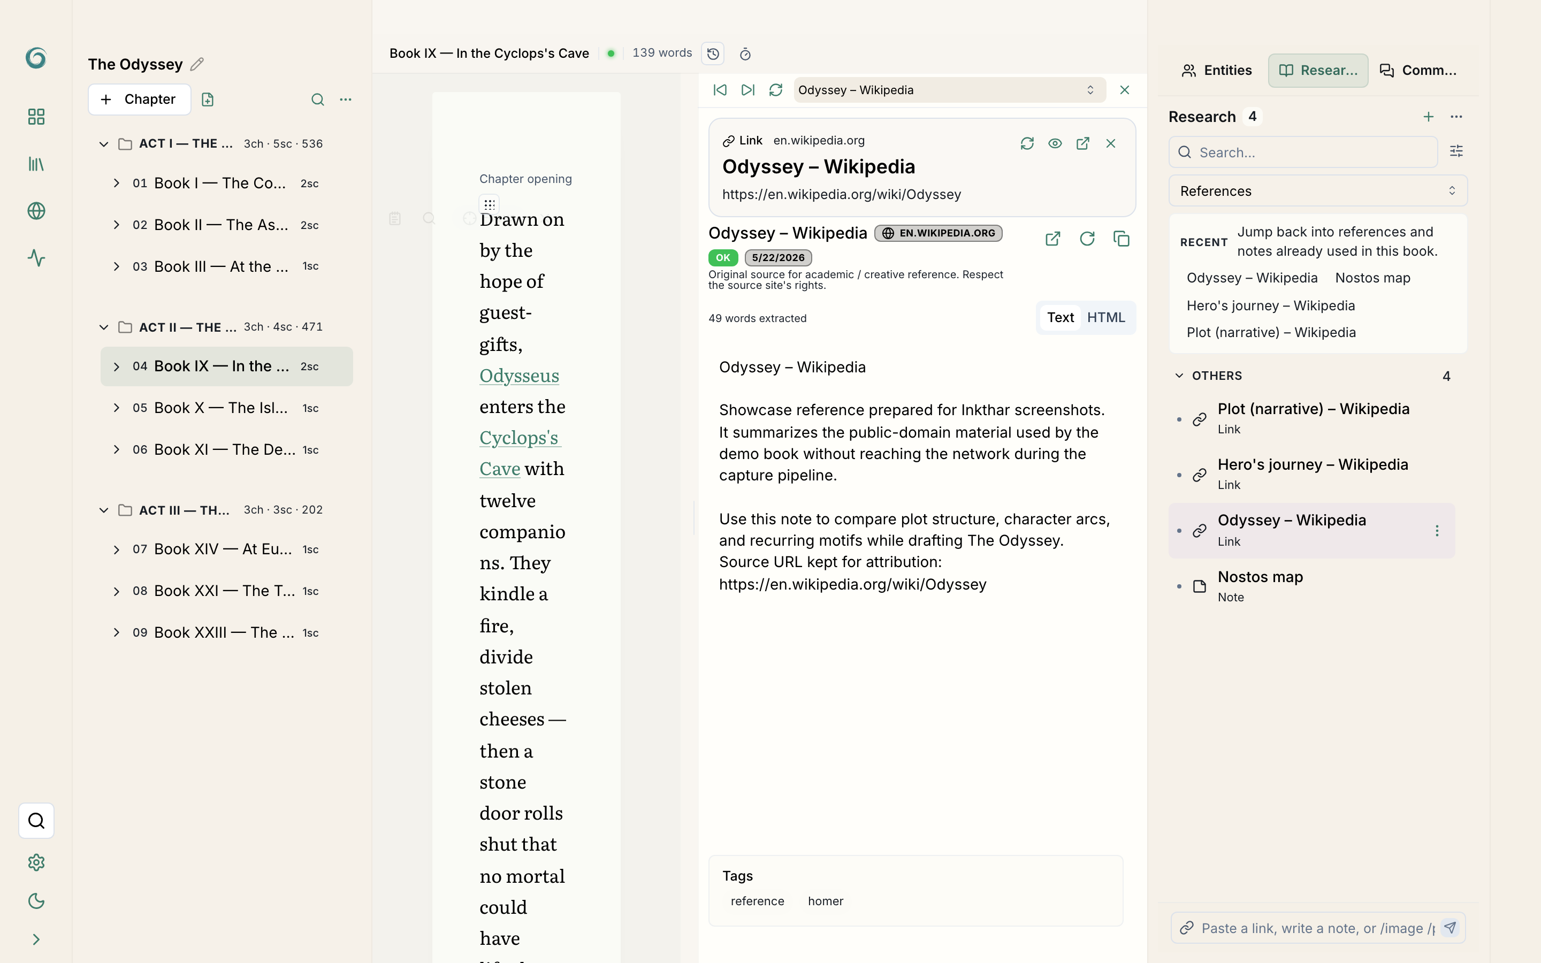Open the library books icon in sidebar

click(36, 164)
